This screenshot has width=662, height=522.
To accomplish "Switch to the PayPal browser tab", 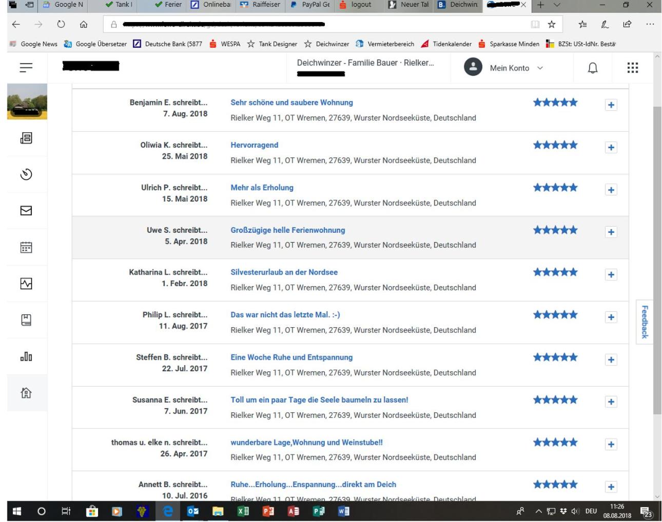I will 310,5.
